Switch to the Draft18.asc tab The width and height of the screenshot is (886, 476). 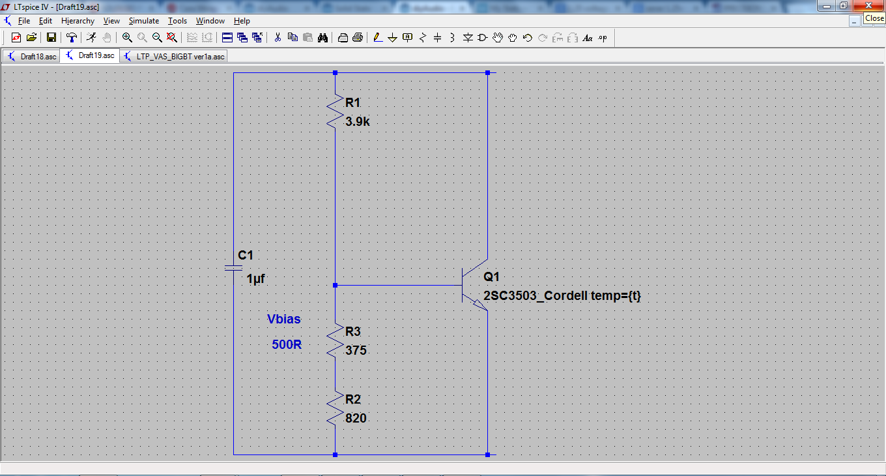click(31, 56)
